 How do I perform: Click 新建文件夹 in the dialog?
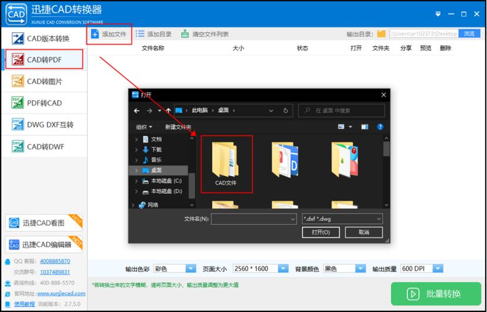178,127
